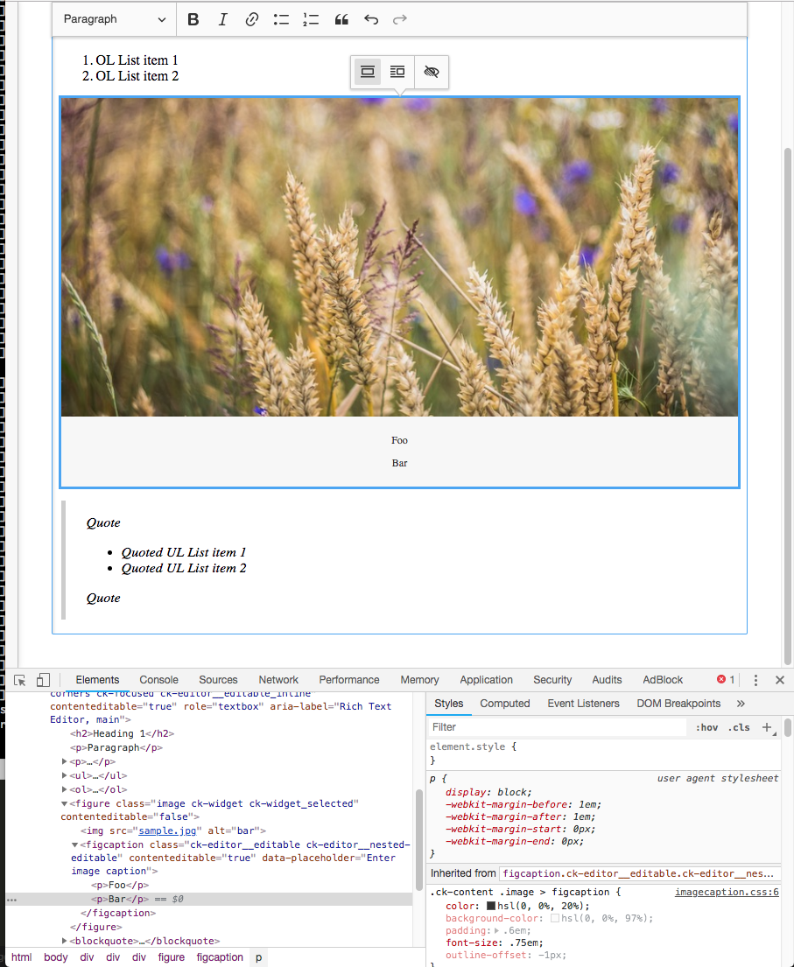Collapse the figcaption element node
This screenshot has width=794, height=967.
point(74,844)
